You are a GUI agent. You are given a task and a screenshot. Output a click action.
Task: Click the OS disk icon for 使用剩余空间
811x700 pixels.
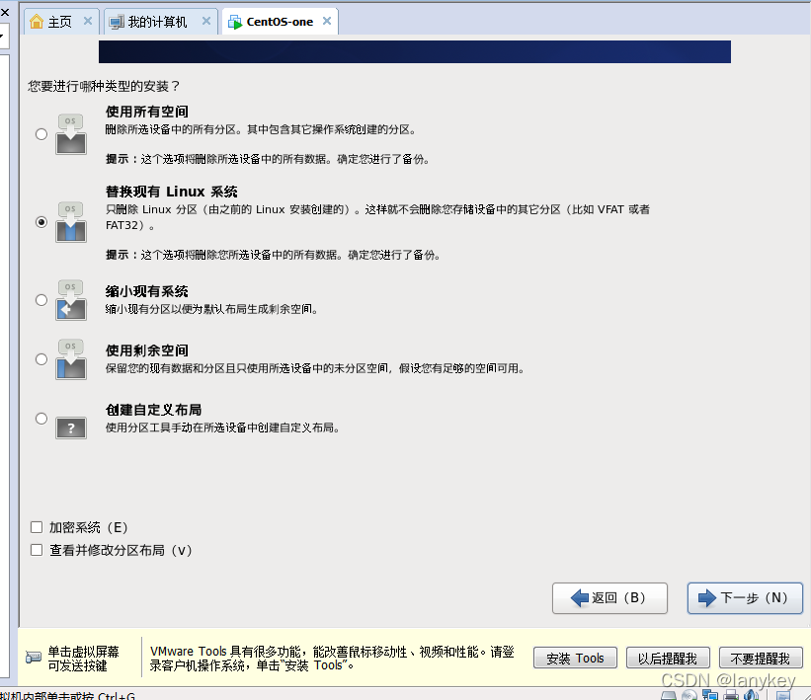point(71,359)
